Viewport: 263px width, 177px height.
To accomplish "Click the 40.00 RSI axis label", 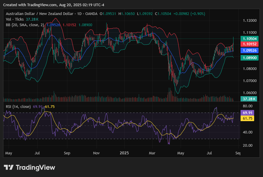I will 248,132.
